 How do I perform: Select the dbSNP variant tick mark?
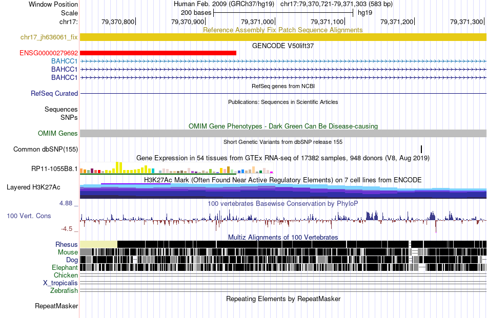tap(421, 149)
